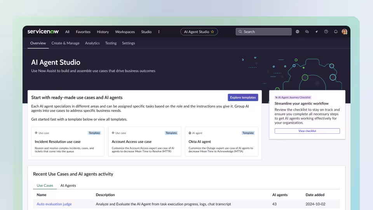Open the globe language selector icon
Image resolution: width=373 pixels, height=210 pixels.
point(298,32)
